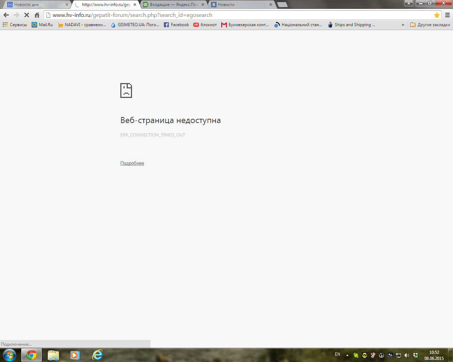Click the Подробнее details link
Screen dimensions: 453x362
click(132, 163)
